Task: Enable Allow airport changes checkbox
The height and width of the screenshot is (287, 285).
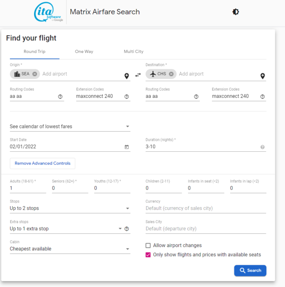Action: click(148, 245)
